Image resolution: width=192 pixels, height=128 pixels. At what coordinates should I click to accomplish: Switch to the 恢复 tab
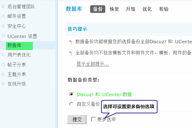pyautogui.click(x=114, y=9)
